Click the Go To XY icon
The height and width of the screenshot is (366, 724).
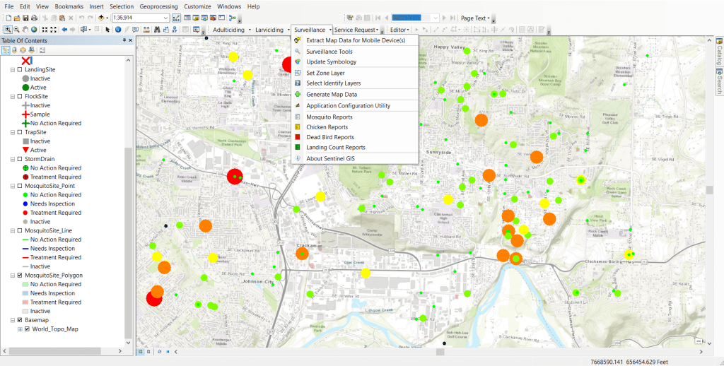tap(175, 30)
